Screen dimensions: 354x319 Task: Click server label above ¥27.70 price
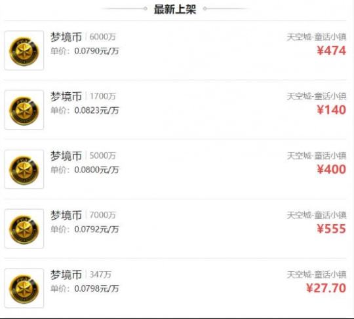click(x=317, y=275)
